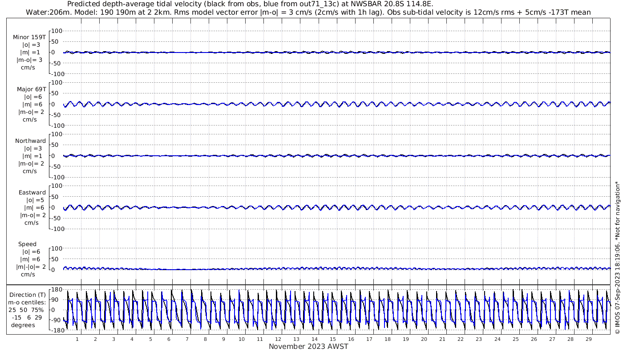Click day '1' on the date axis
This screenshot has height=356, width=623.
click(77, 339)
